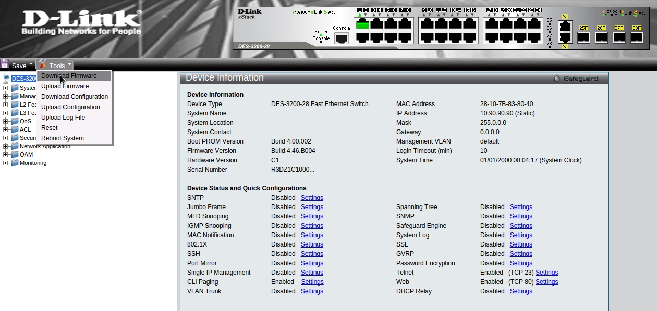Expand the OAM tree node
The image size is (657, 311).
tap(5, 154)
